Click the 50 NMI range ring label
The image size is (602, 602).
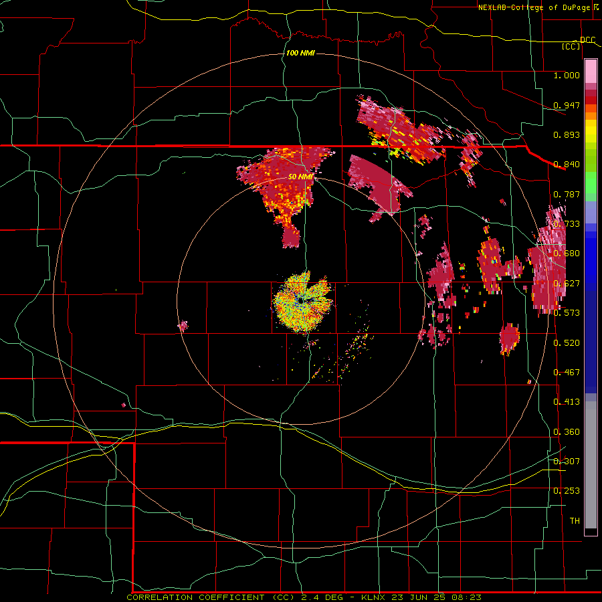point(300,177)
